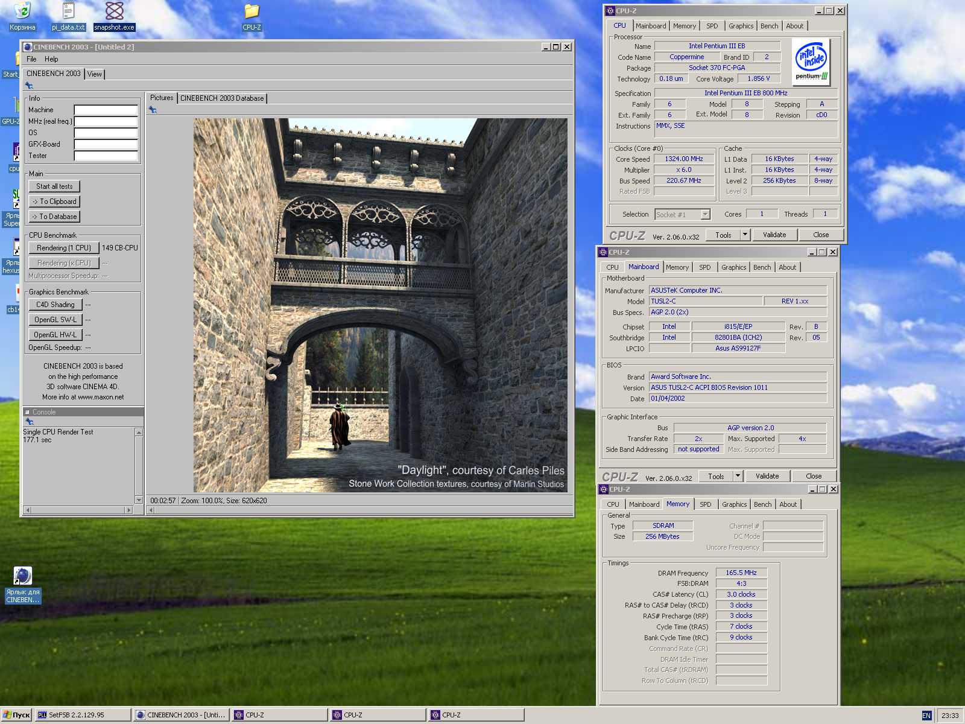Viewport: 965px width, 724px height.
Task: Click the CINEBENCH window title bar icon
Action: pos(27,46)
